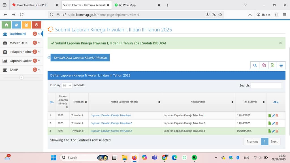The height and width of the screenshot is (163, 290).
Task: Click the green home shortcut button
Action: pyautogui.click(x=6, y=25)
